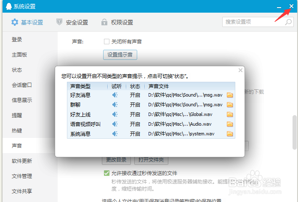Image resolution: width=298 pixels, height=202 pixels.
Task: Toggle 好友消息 status 开启
Action: [x=135, y=95]
